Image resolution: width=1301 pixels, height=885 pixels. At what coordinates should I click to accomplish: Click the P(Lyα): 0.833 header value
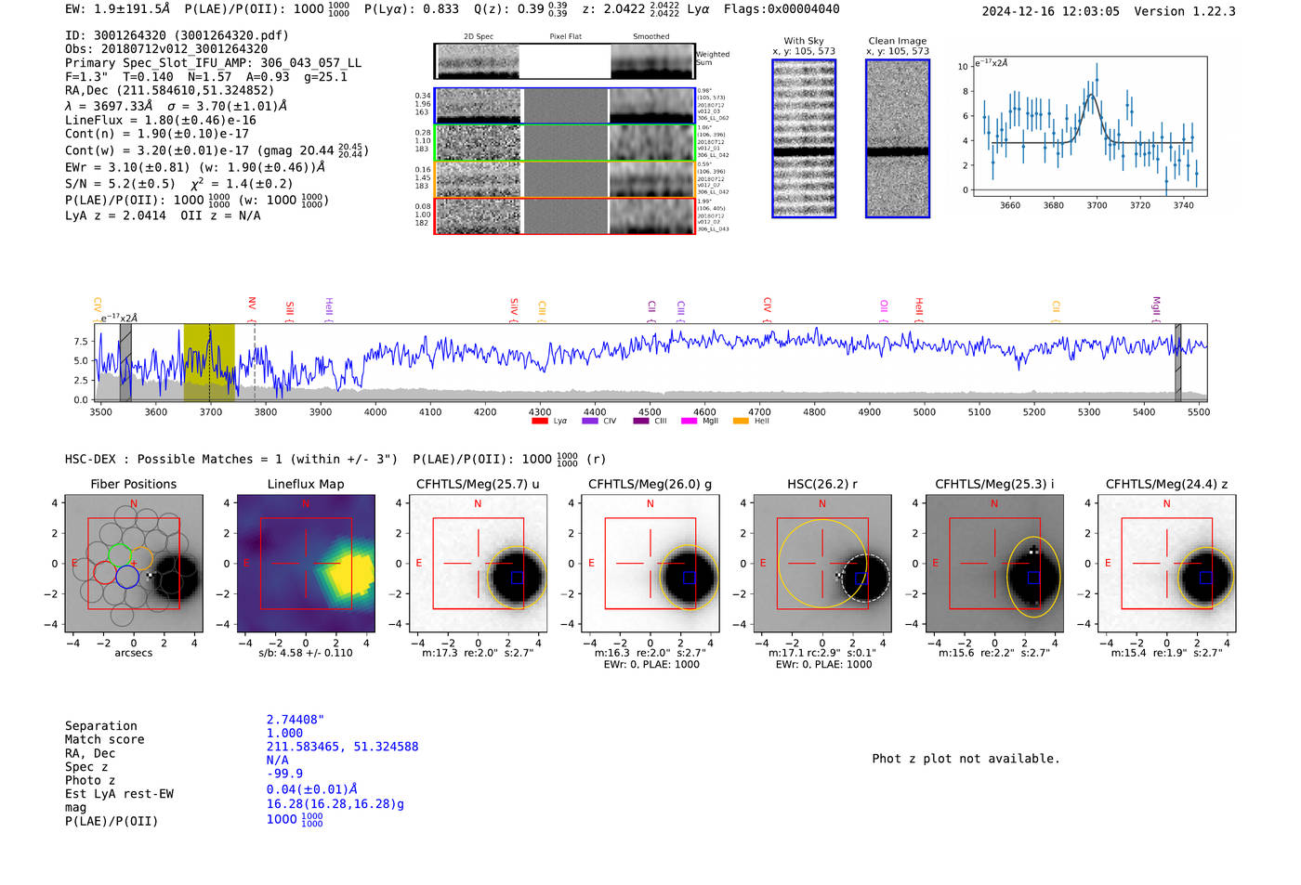(x=412, y=9)
